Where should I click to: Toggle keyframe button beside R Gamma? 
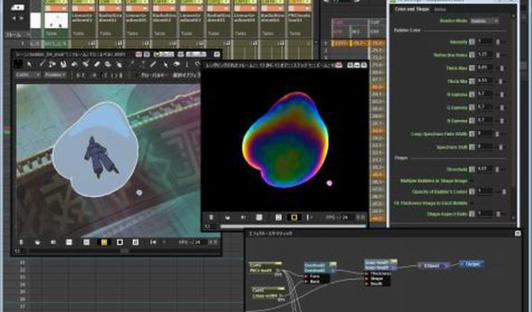[472, 94]
